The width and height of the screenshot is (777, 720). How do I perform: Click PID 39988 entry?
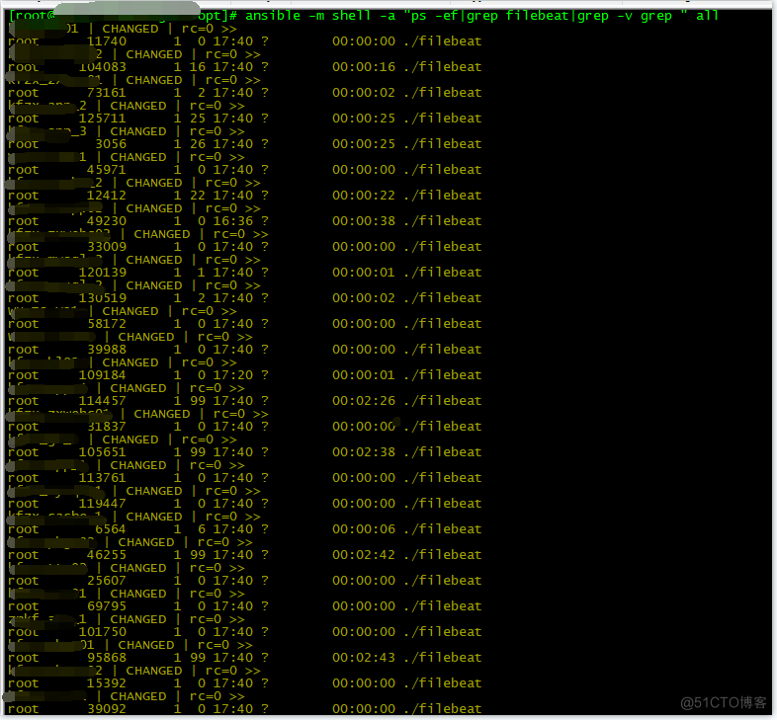pyautogui.click(x=107, y=350)
